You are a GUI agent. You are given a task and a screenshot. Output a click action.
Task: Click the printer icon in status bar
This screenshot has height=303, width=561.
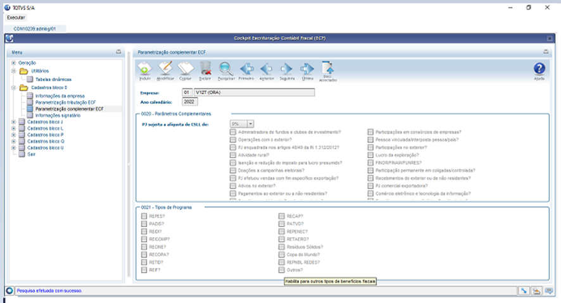pos(536,291)
